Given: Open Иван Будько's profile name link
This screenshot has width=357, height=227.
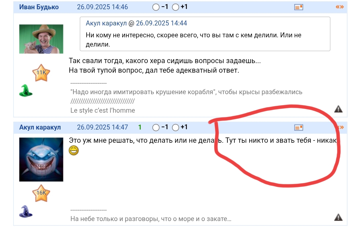Looking at the screenshot, I should pos(39,7).
